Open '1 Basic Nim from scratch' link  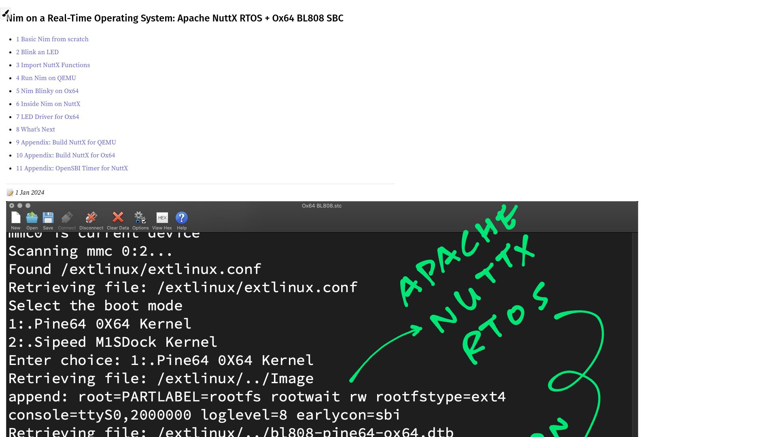[52, 39]
